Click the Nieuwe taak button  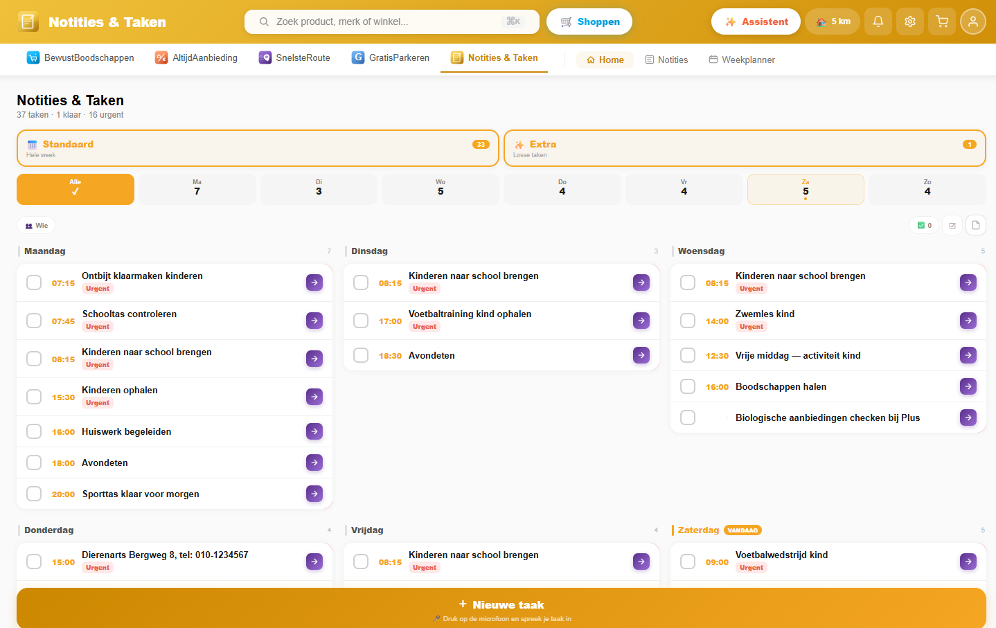click(x=501, y=605)
